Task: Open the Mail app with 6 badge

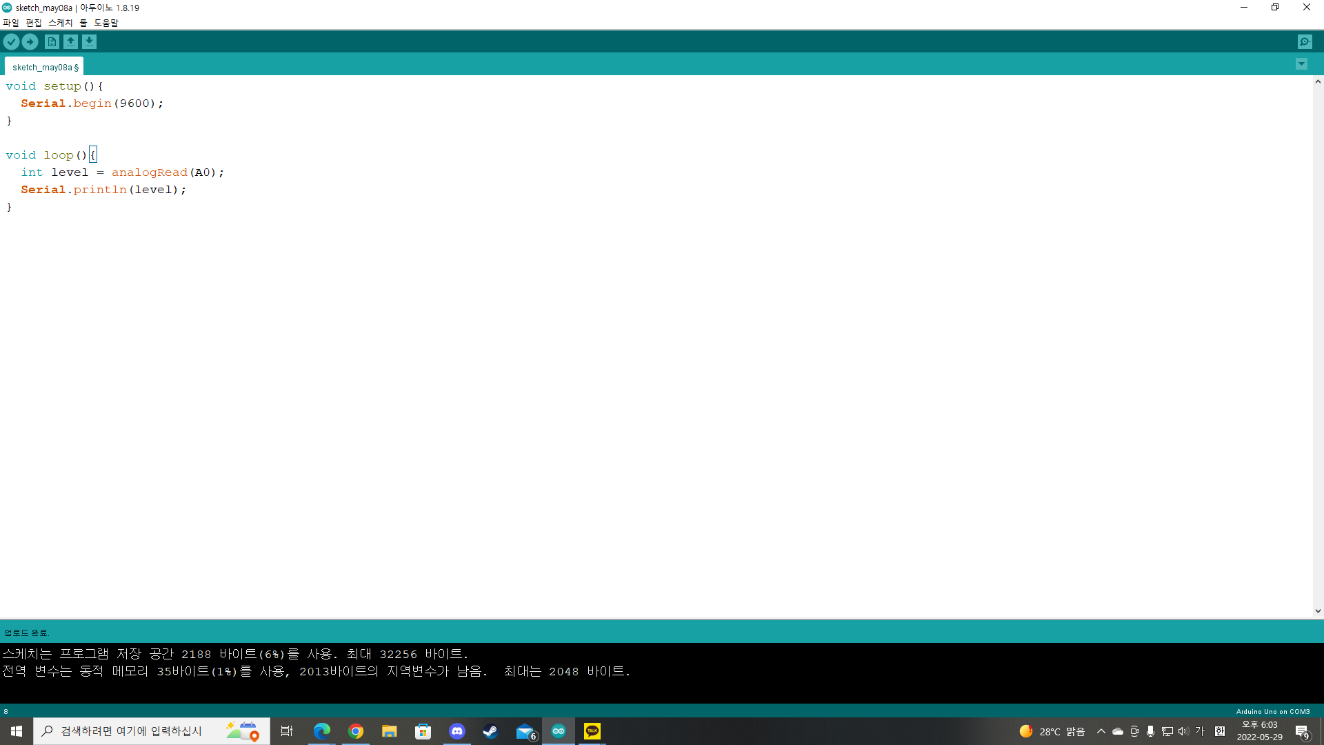Action: click(x=526, y=732)
